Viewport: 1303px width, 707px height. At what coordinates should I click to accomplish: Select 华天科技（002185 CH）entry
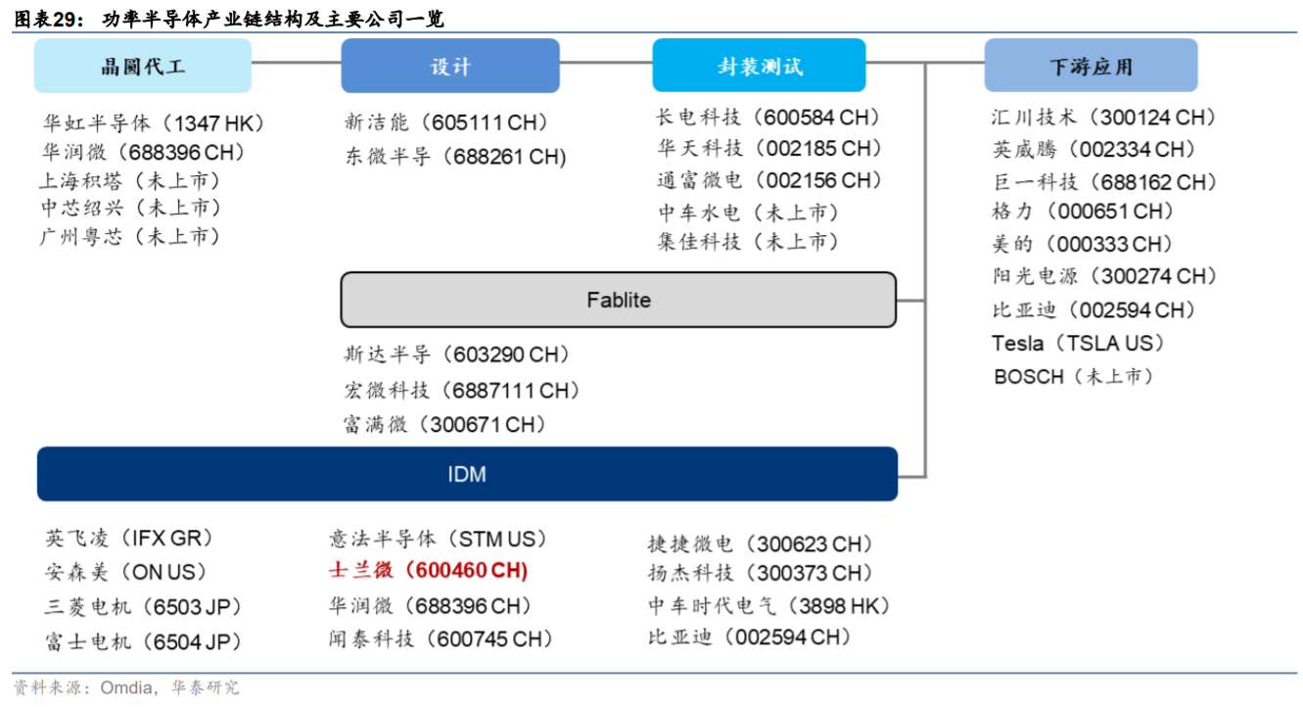769,148
